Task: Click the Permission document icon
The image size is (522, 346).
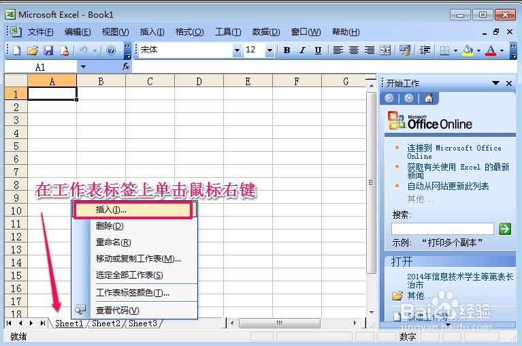Action: pyautogui.click(x=64, y=50)
